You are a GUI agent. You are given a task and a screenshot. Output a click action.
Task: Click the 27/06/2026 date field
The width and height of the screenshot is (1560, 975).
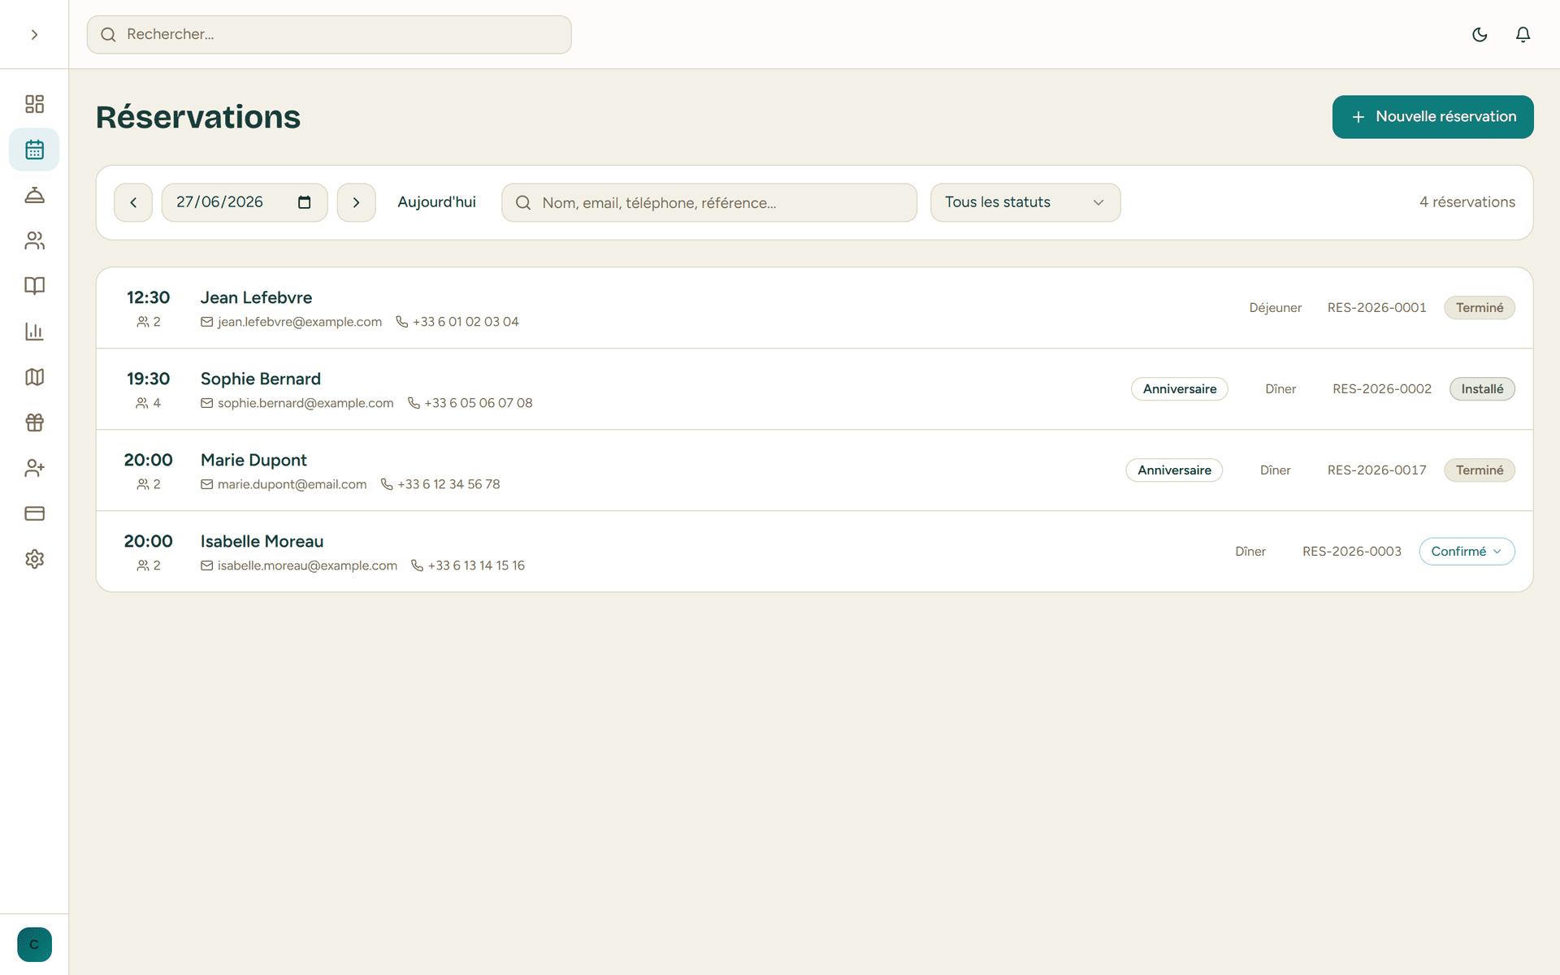coord(245,202)
